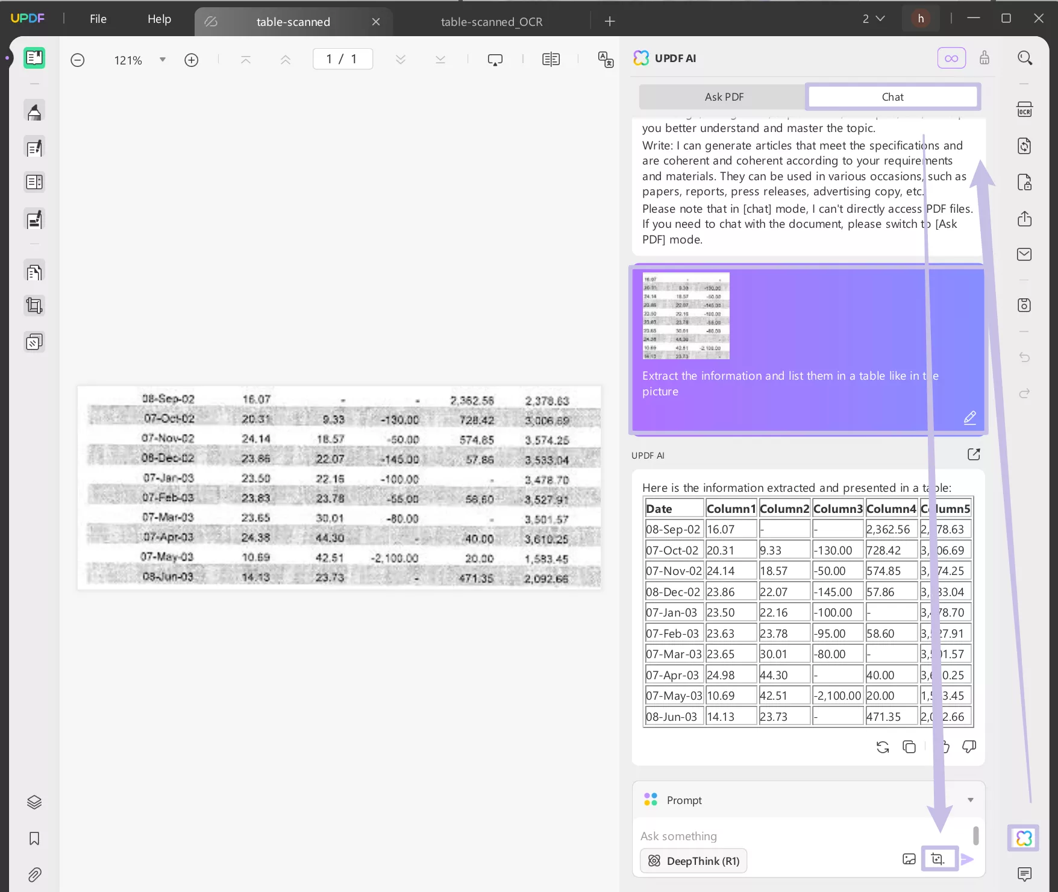
Task: Regenerate the AI response
Action: click(x=883, y=747)
